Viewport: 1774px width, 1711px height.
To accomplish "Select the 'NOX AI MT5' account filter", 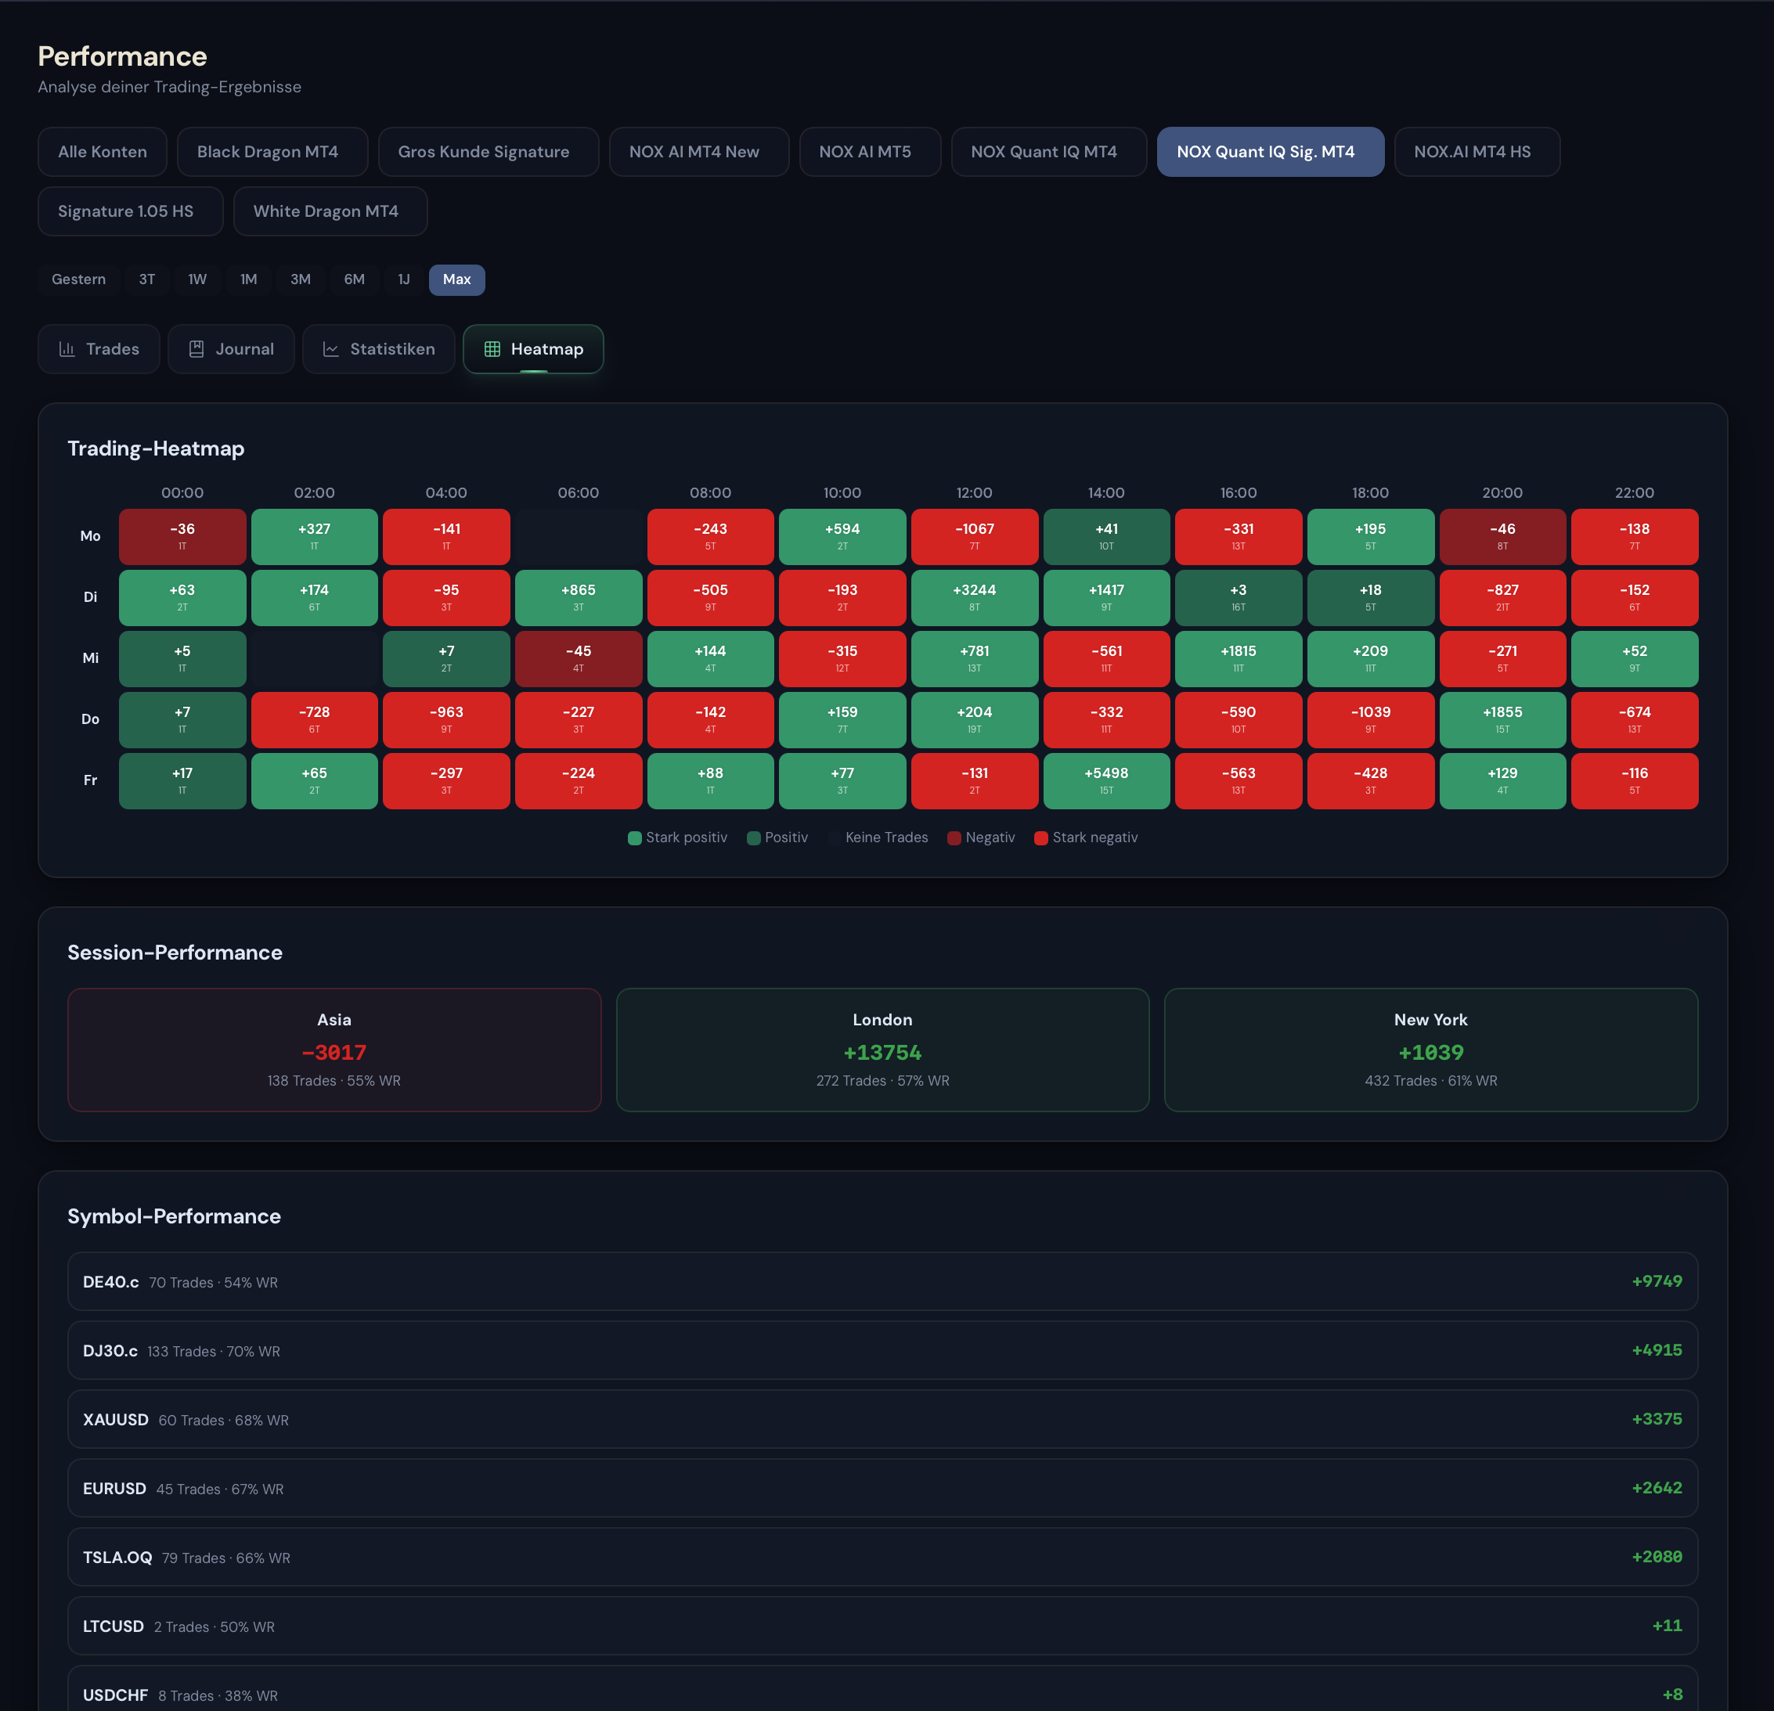I will [x=869, y=151].
